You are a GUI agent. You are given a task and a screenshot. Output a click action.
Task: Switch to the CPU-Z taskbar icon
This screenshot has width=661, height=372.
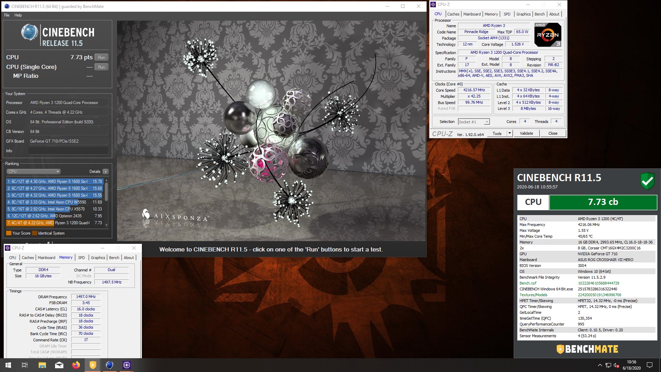point(126,365)
